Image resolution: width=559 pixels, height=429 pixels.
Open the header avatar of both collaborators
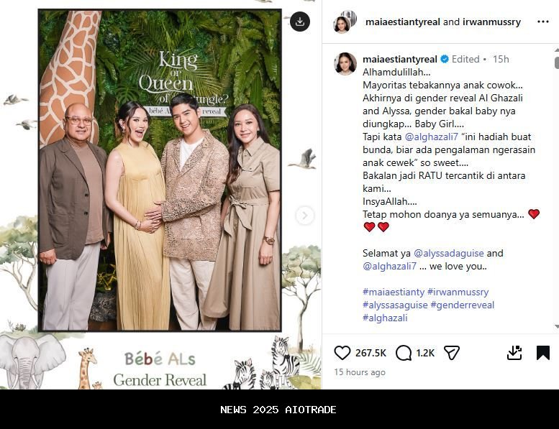345,22
